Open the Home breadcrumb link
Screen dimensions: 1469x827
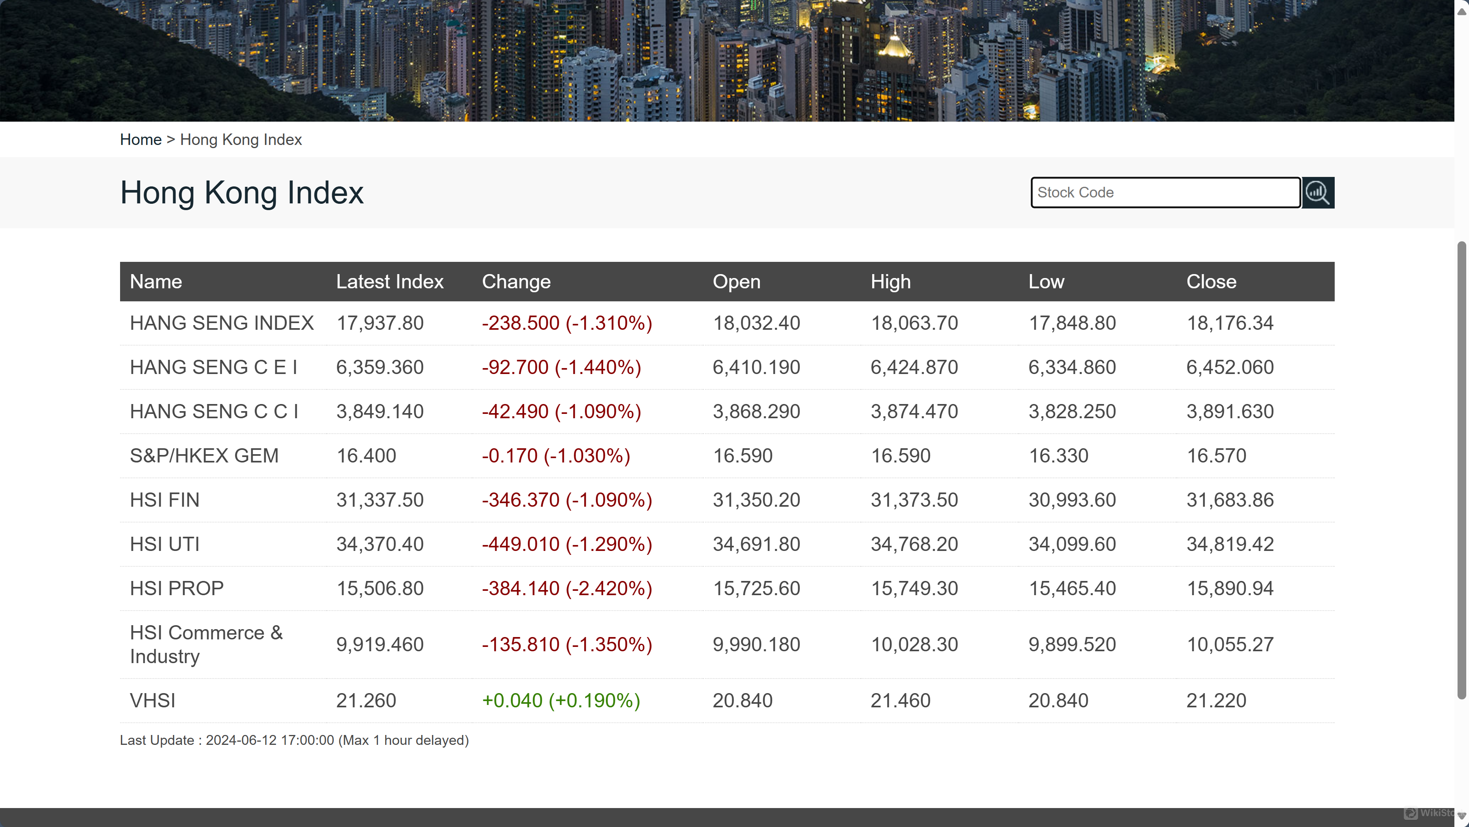click(141, 140)
